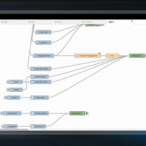Screen dimensions: 146x146
Task: Toggle the debug 19 output button
Action: (87, 113)
